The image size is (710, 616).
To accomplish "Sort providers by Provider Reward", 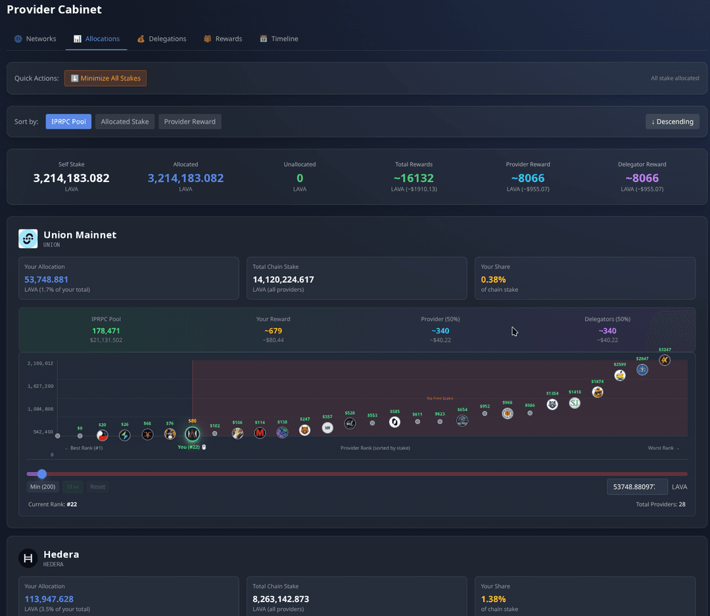I will (x=189, y=121).
